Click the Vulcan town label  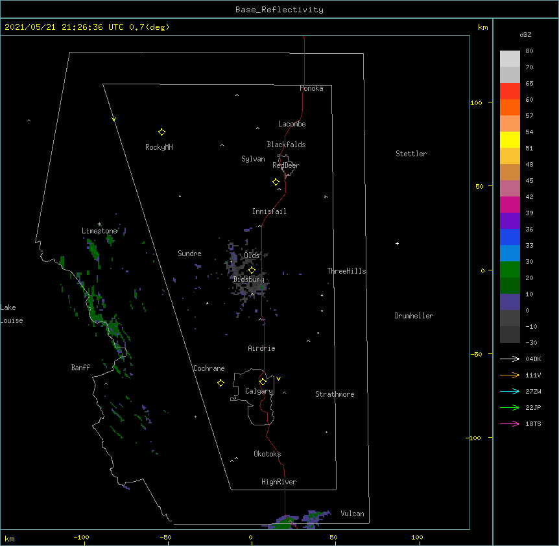click(x=352, y=514)
